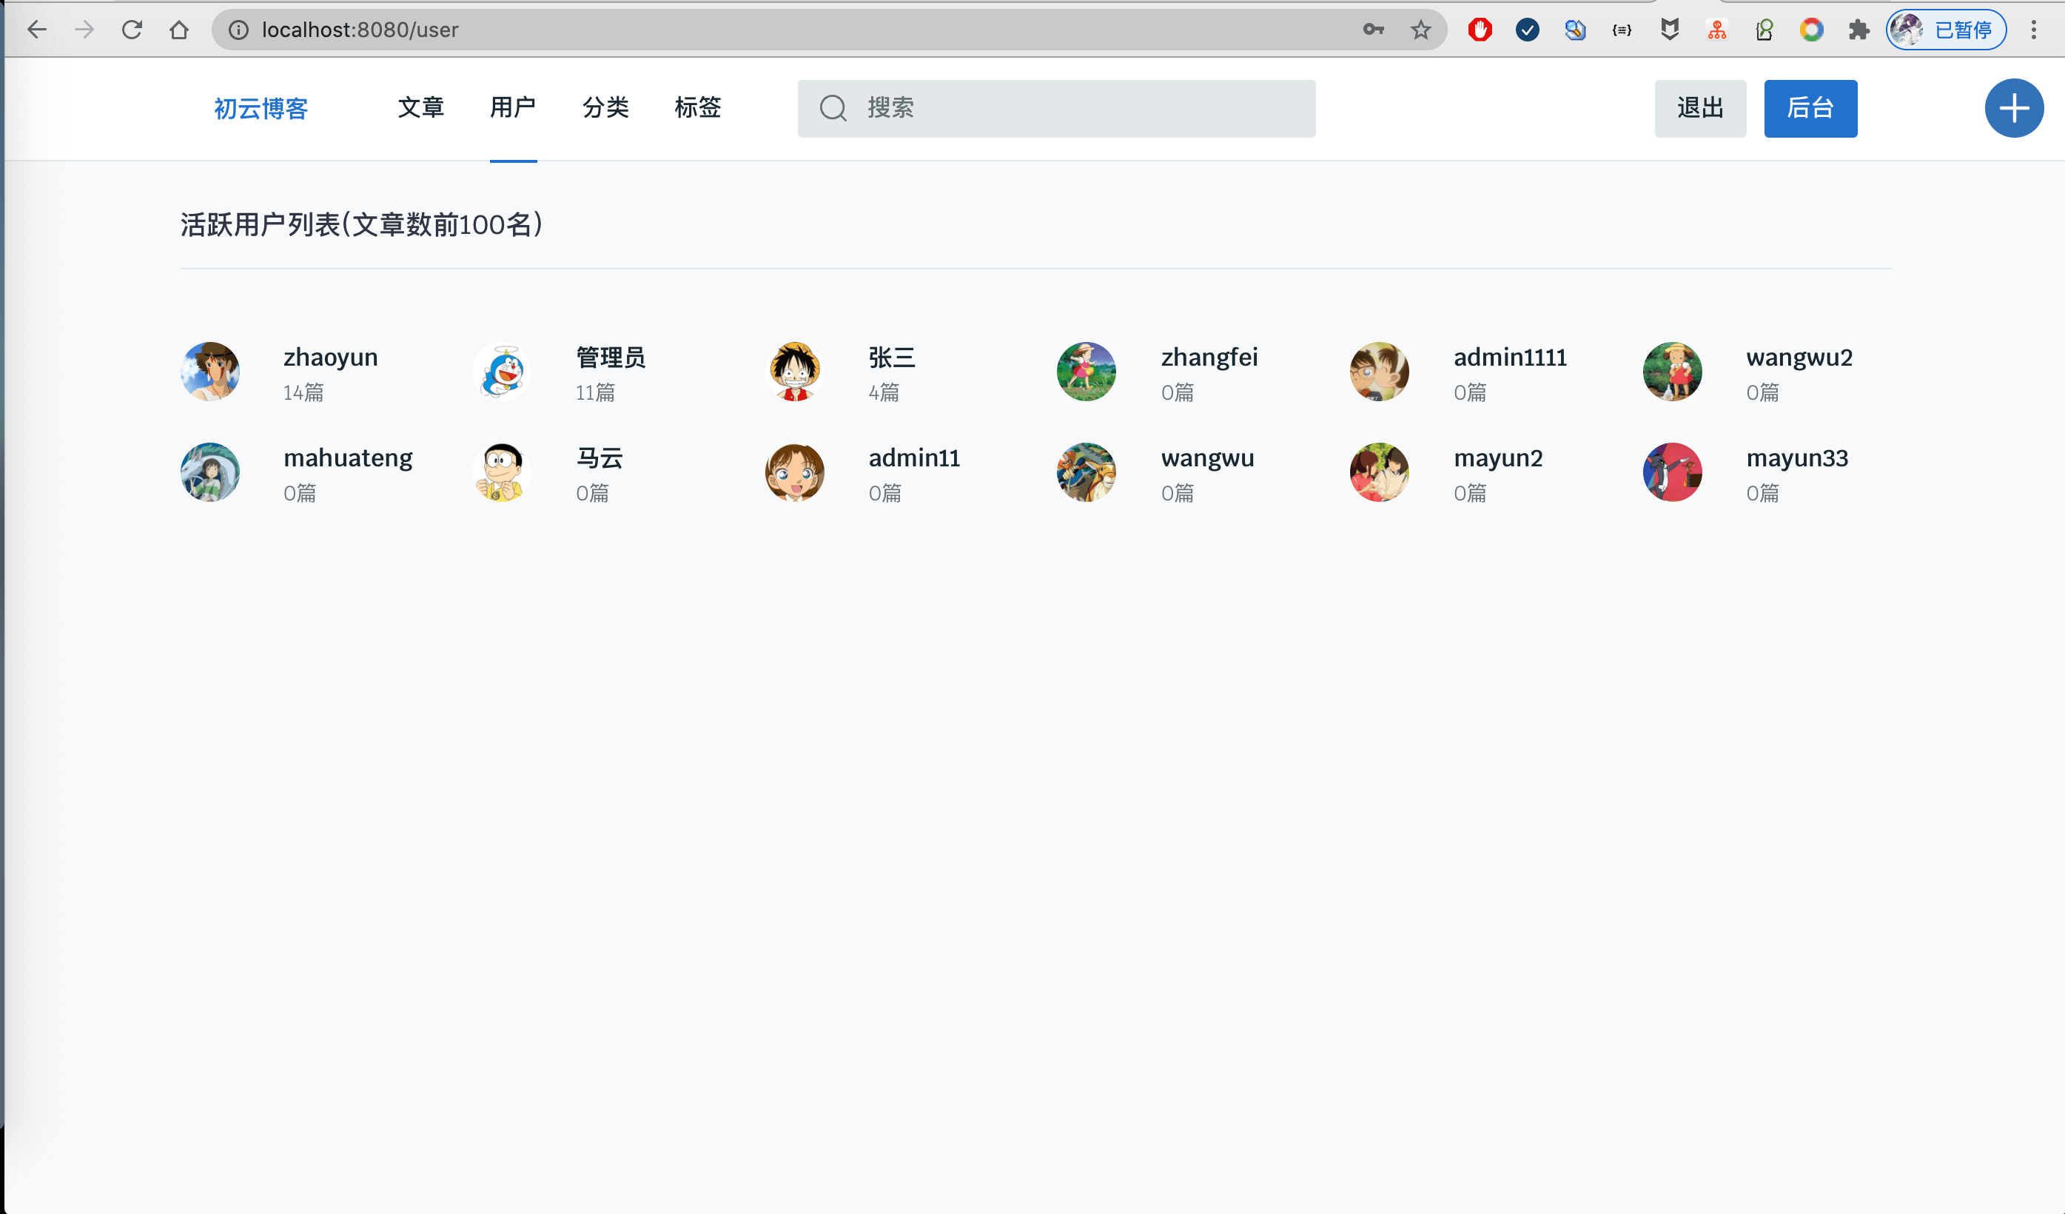Click the site info icon in address bar
Image resolution: width=2065 pixels, height=1214 pixels.
tap(238, 30)
